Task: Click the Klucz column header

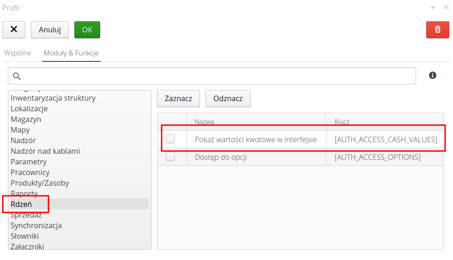Action: (x=342, y=122)
